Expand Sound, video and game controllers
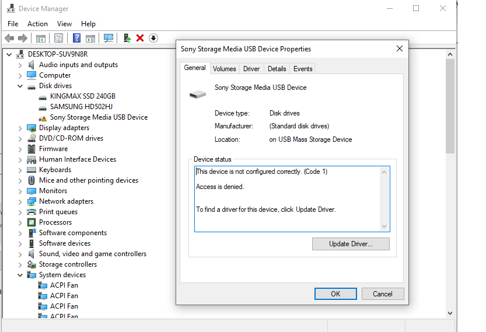Viewport: 486px width, 332px height. [x=20, y=254]
